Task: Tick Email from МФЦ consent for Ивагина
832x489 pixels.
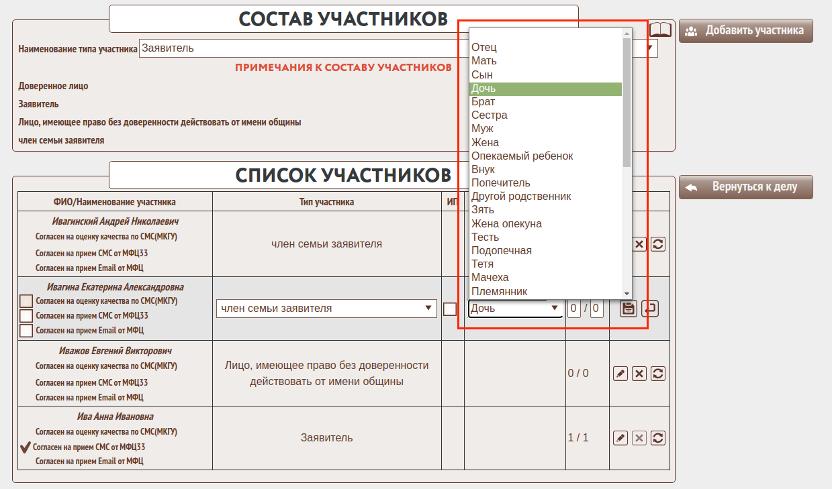Action: point(26,330)
